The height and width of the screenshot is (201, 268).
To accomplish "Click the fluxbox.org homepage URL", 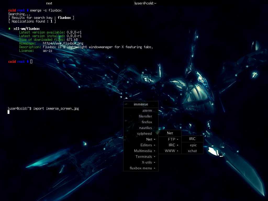I will (x=63, y=43).
